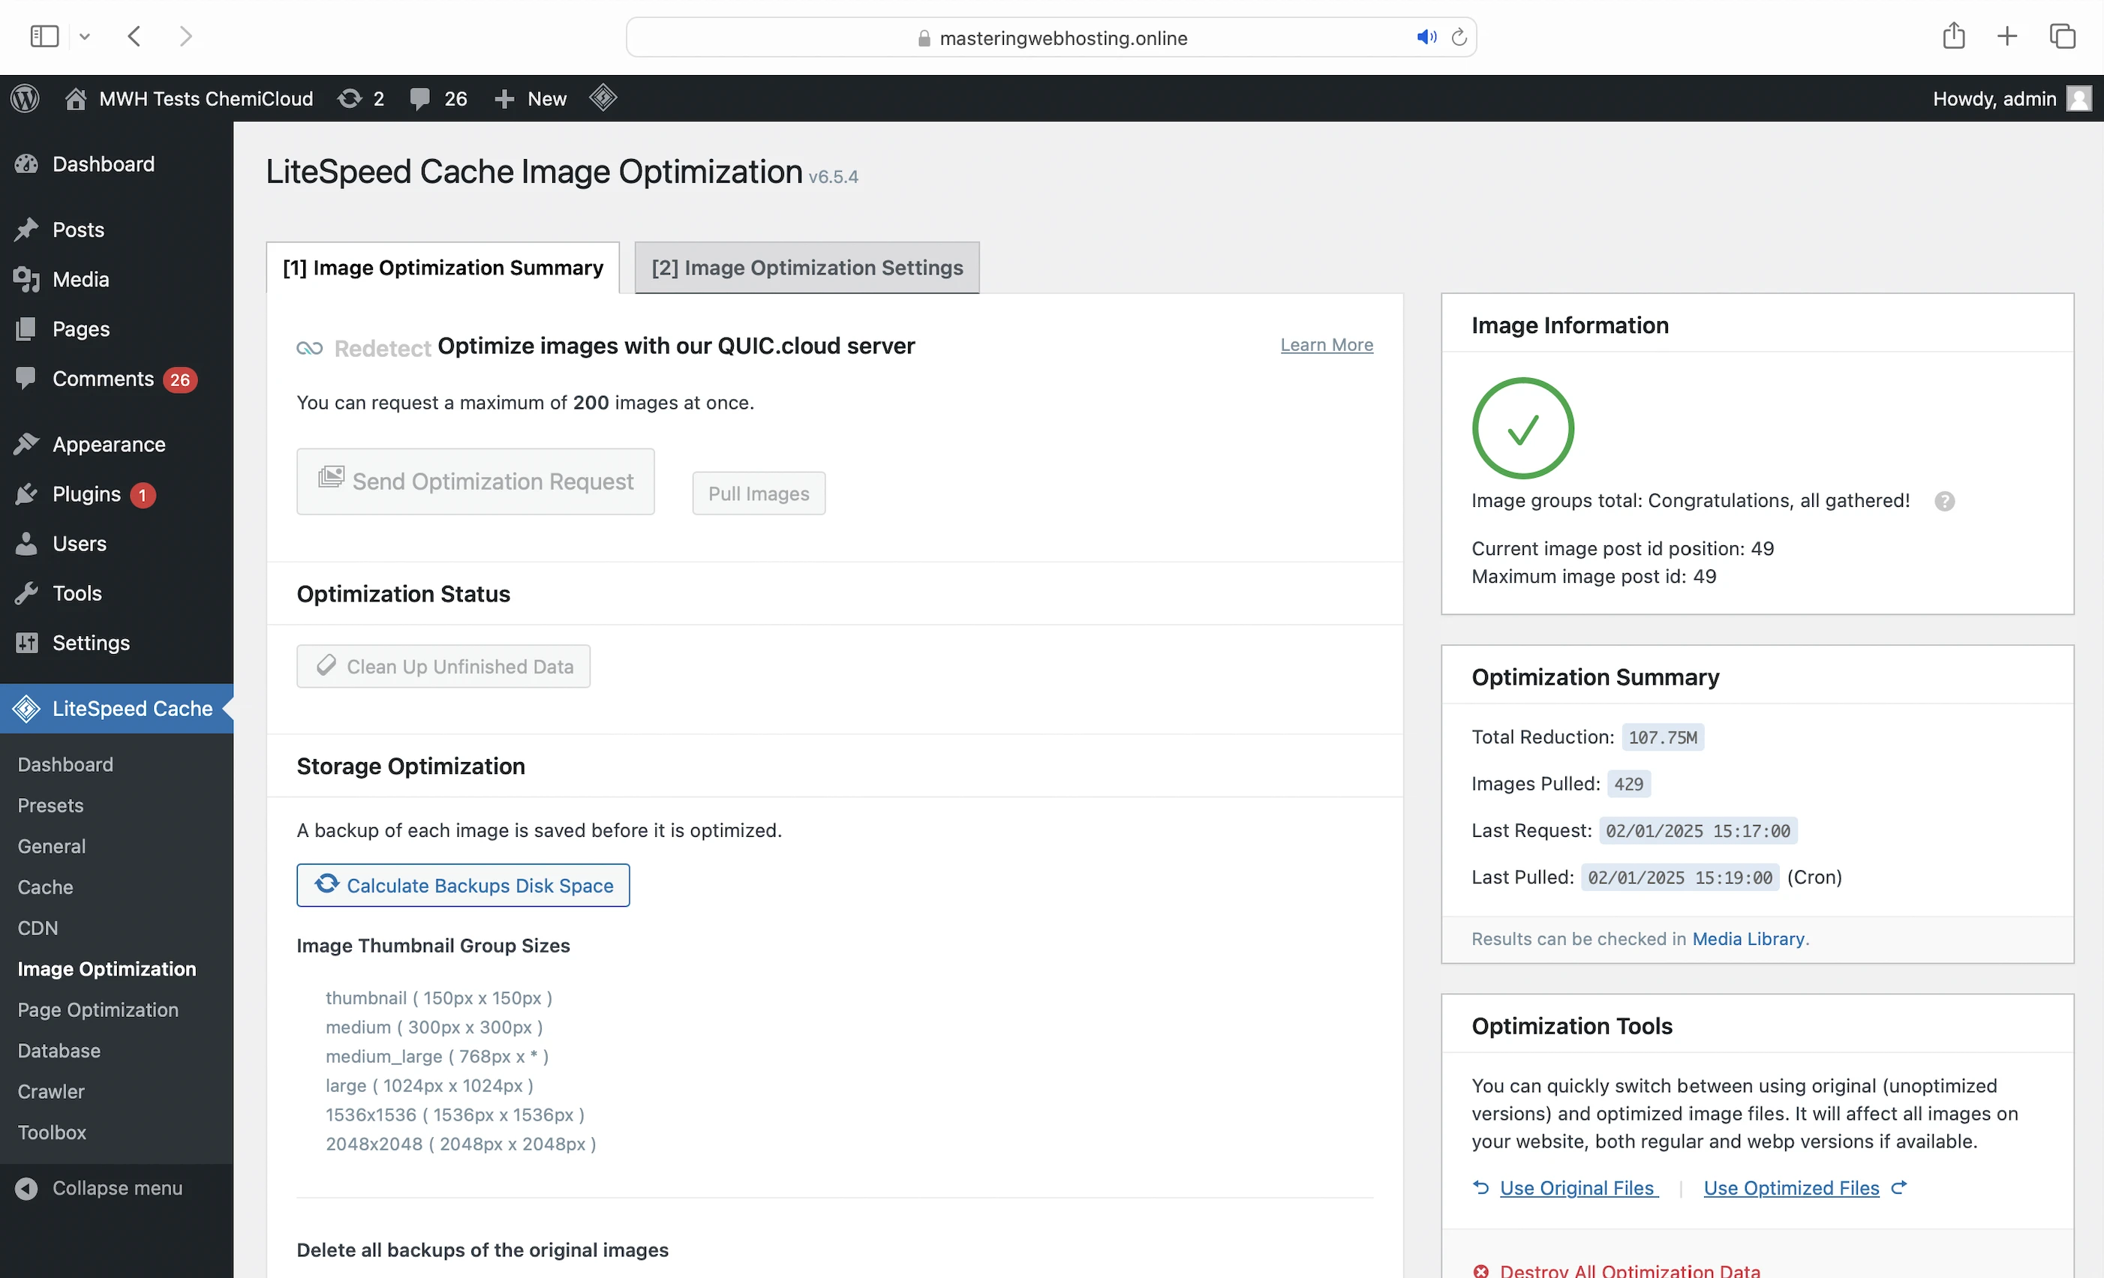2104x1278 pixels.
Task: Open the Learn More link
Action: 1326,345
